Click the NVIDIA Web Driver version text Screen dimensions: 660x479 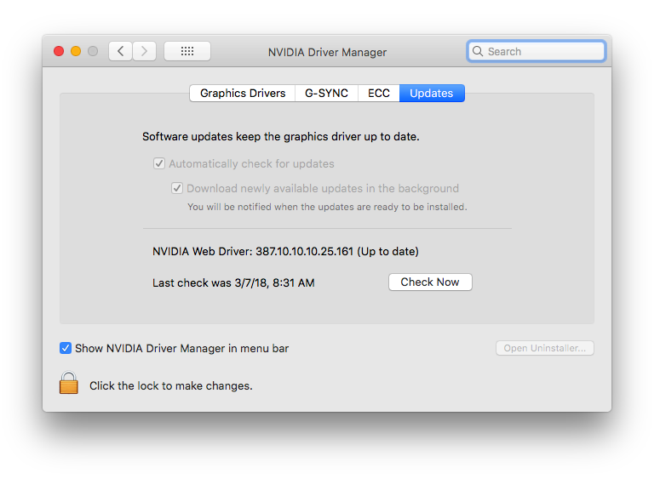[285, 252]
